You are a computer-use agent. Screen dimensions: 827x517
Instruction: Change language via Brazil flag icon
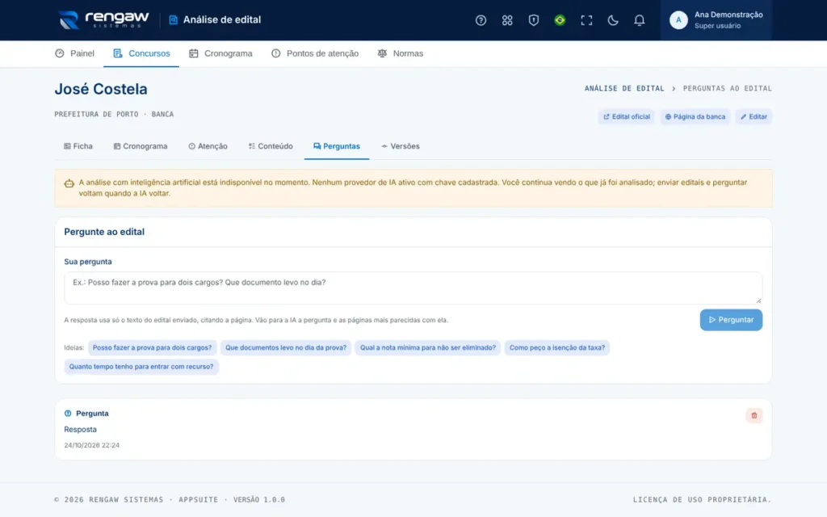point(560,20)
